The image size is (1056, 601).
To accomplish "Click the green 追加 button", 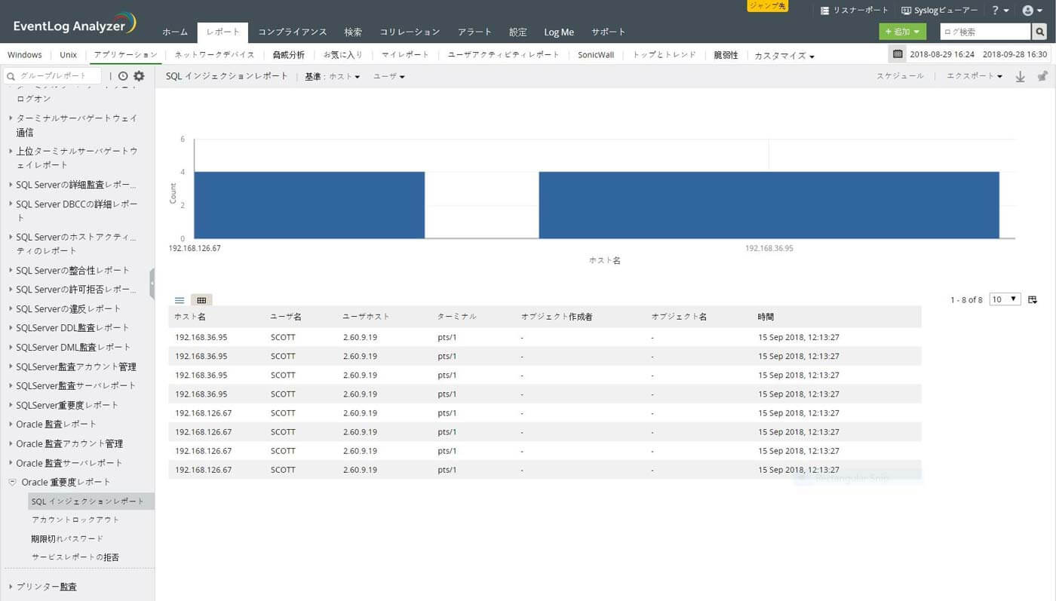I will (901, 32).
